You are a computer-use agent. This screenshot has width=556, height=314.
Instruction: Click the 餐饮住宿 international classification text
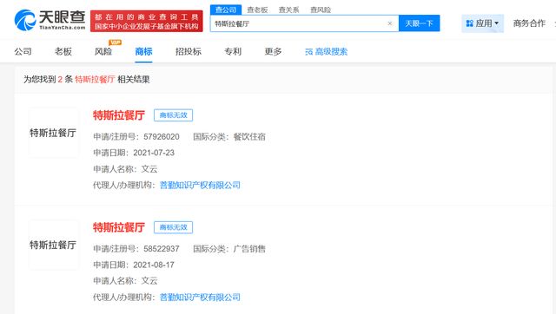click(249, 137)
